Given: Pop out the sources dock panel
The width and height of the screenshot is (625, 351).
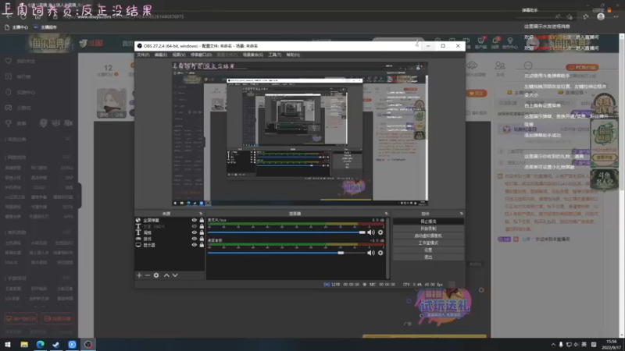Looking at the screenshot, I should [x=201, y=214].
